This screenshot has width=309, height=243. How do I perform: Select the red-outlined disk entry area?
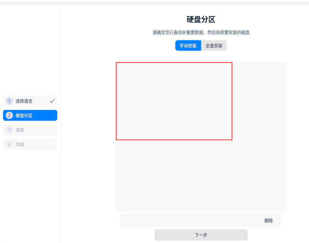point(174,101)
